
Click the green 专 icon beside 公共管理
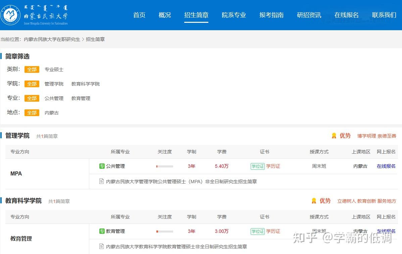[102, 166]
